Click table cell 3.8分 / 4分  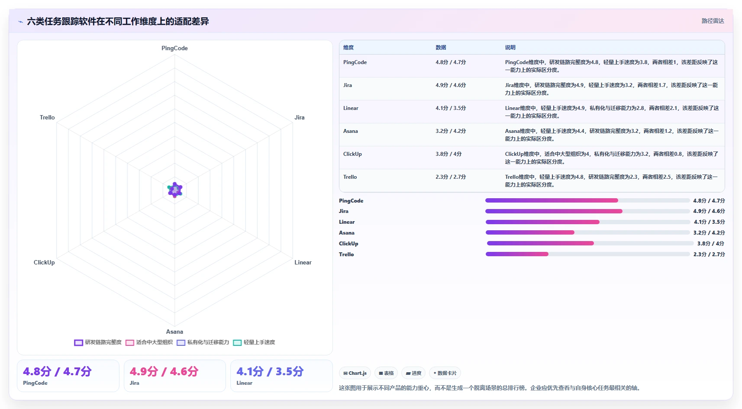[448, 154]
